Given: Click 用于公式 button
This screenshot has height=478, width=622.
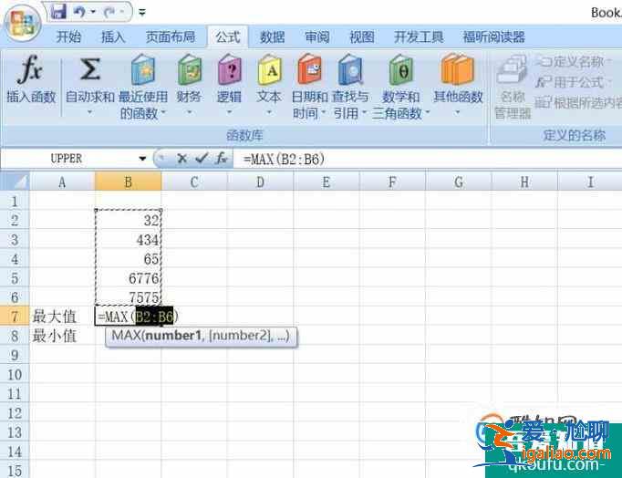Looking at the screenshot, I should 574,82.
